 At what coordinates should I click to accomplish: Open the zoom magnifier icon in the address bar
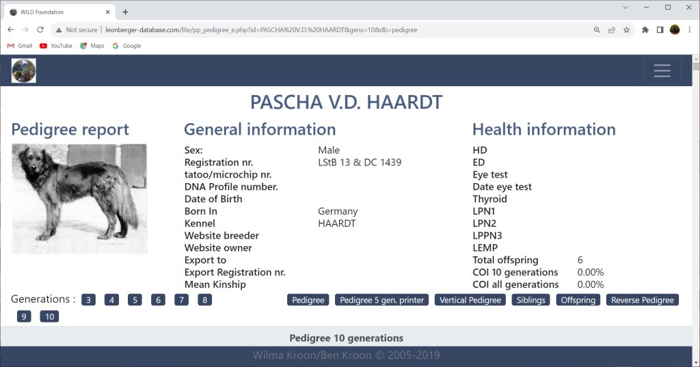click(x=597, y=30)
